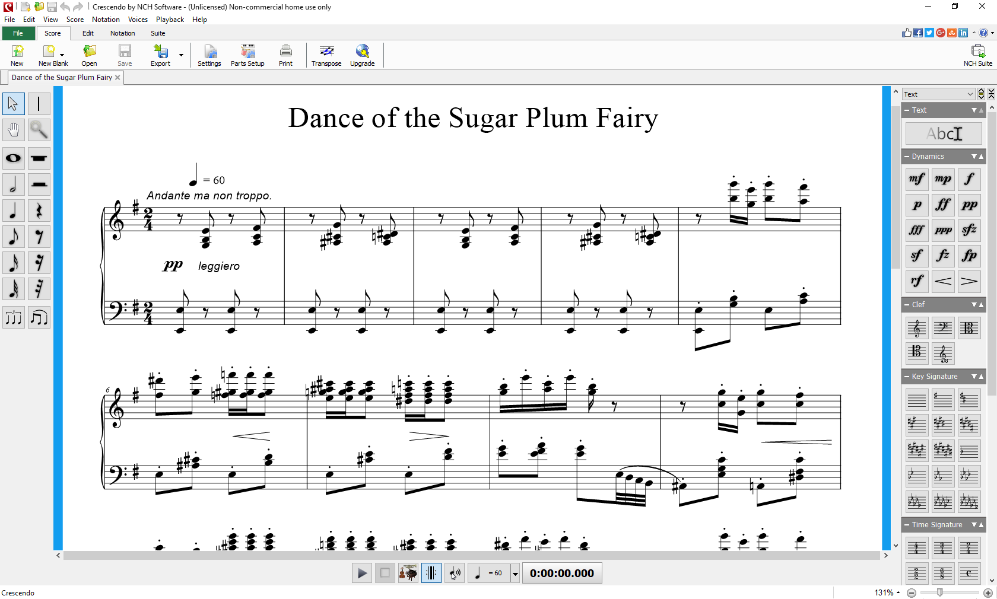Viewport: 997px width, 599px height.
Task: Insert a fortissimo dynamic marking
Action: click(943, 205)
